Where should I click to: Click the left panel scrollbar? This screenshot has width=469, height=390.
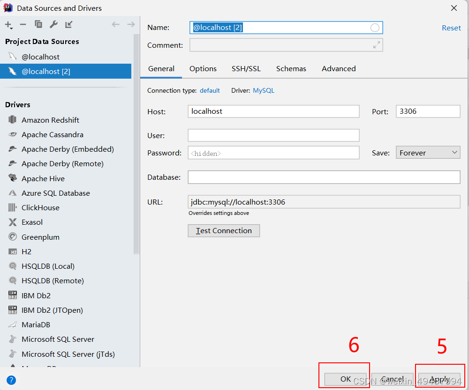click(136, 143)
